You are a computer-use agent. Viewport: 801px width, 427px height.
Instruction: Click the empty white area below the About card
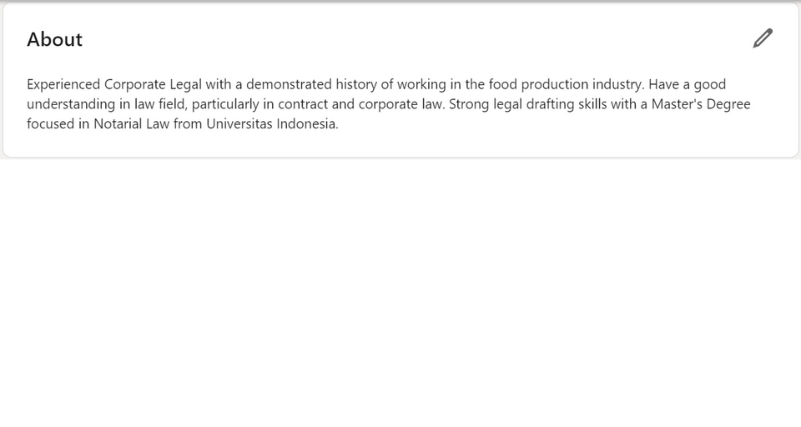click(x=400, y=291)
